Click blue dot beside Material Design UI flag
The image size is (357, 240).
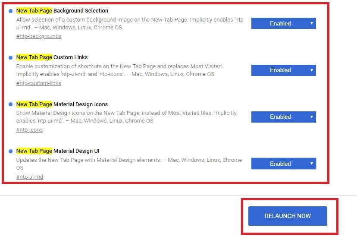coord(10,152)
